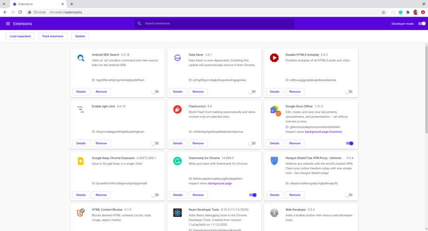Open Details for Data Saver
This screenshot has height=231, width=428.
[178, 91]
